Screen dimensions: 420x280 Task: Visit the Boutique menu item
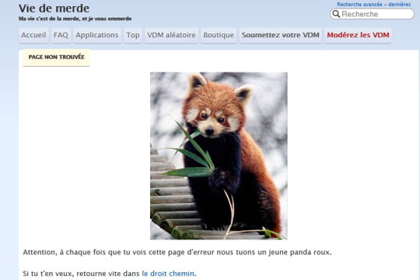pos(219,35)
